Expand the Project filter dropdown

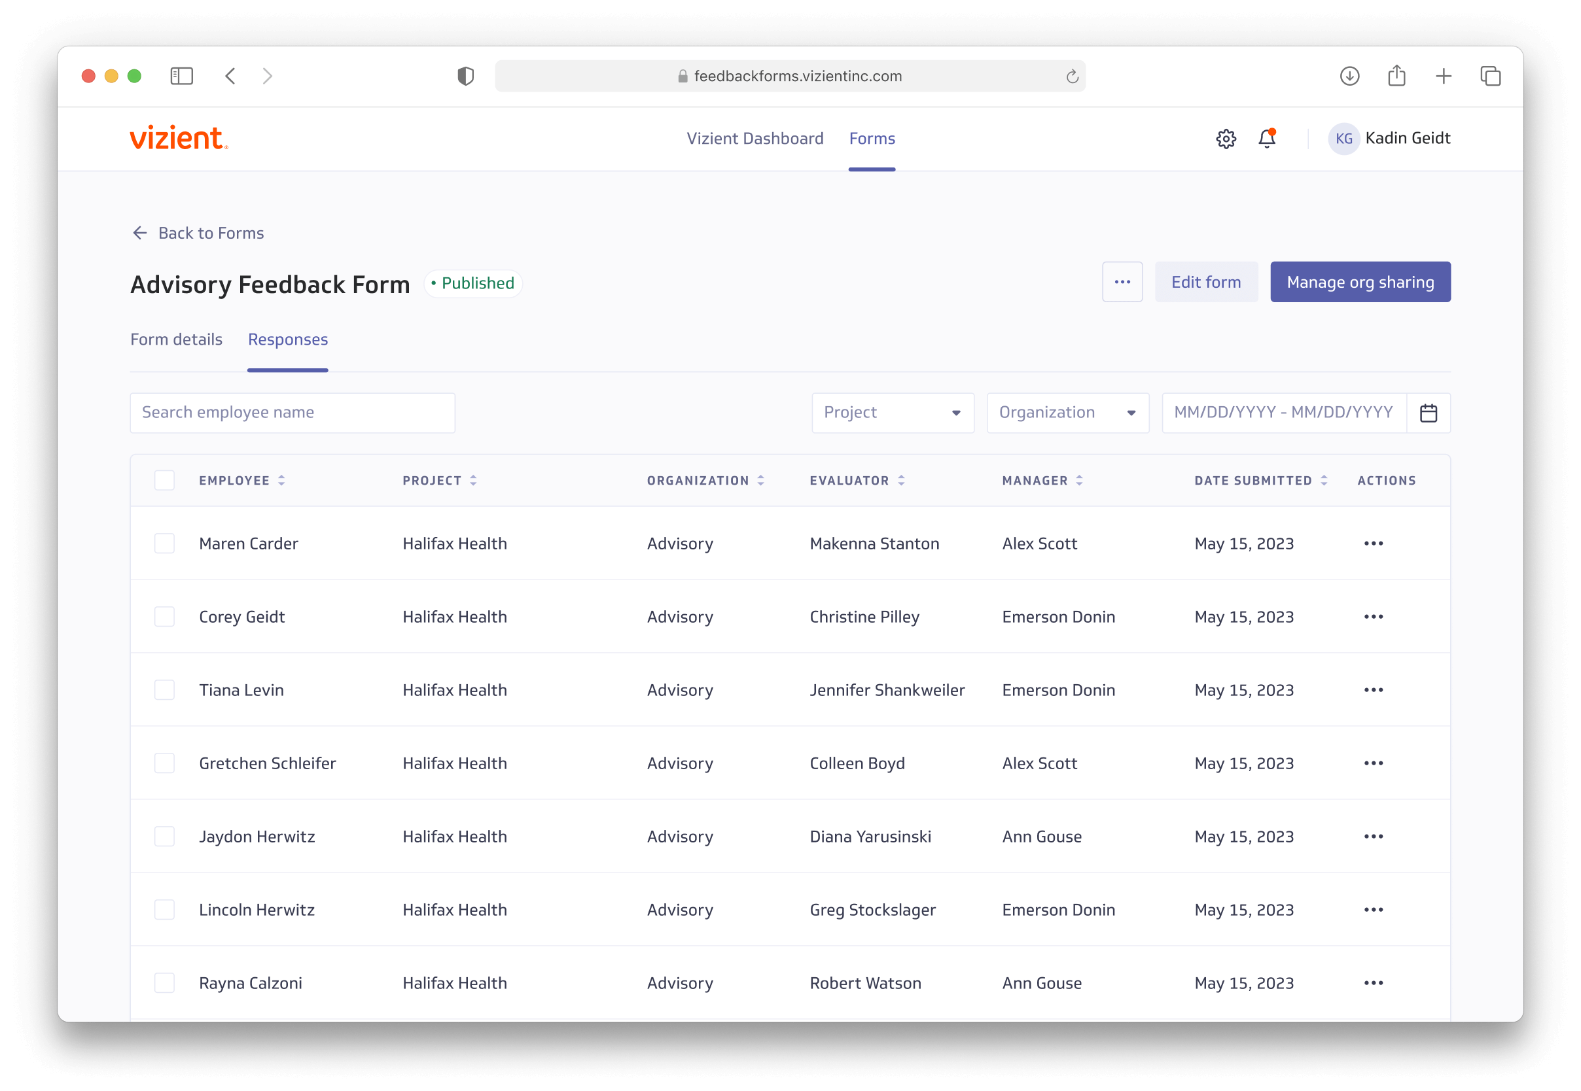point(893,413)
